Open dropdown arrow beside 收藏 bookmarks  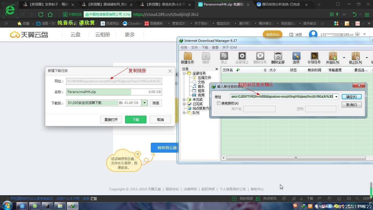coord(33,24)
